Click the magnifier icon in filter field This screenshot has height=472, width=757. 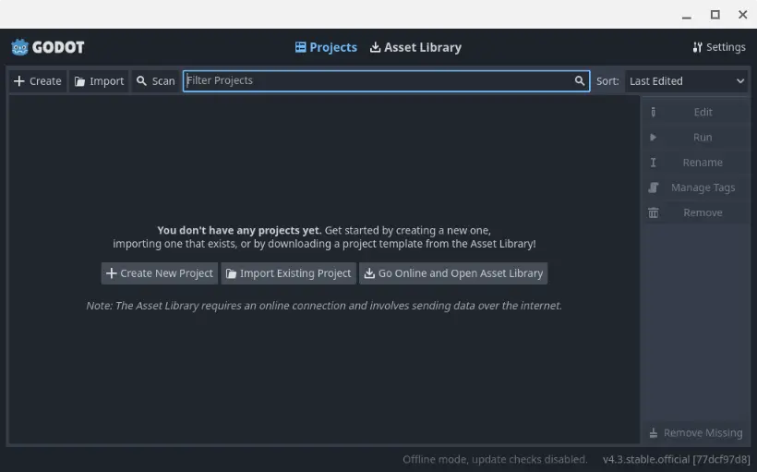pos(580,81)
